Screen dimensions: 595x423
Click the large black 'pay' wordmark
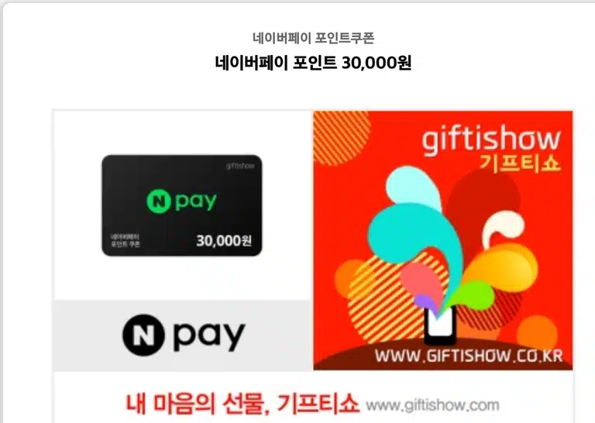click(209, 337)
